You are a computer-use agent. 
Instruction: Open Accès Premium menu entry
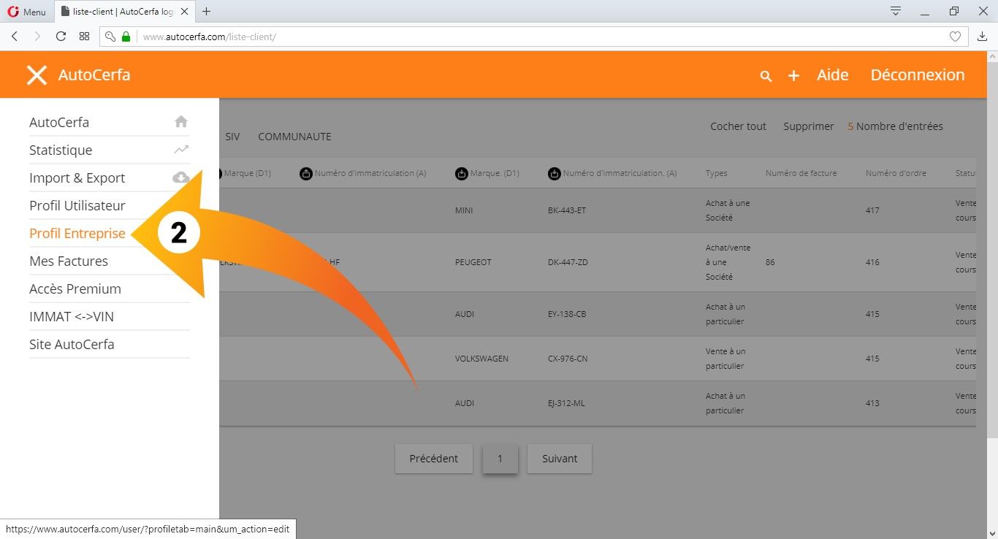(75, 289)
